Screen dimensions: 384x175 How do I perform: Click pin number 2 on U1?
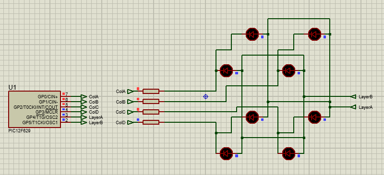(67, 120)
